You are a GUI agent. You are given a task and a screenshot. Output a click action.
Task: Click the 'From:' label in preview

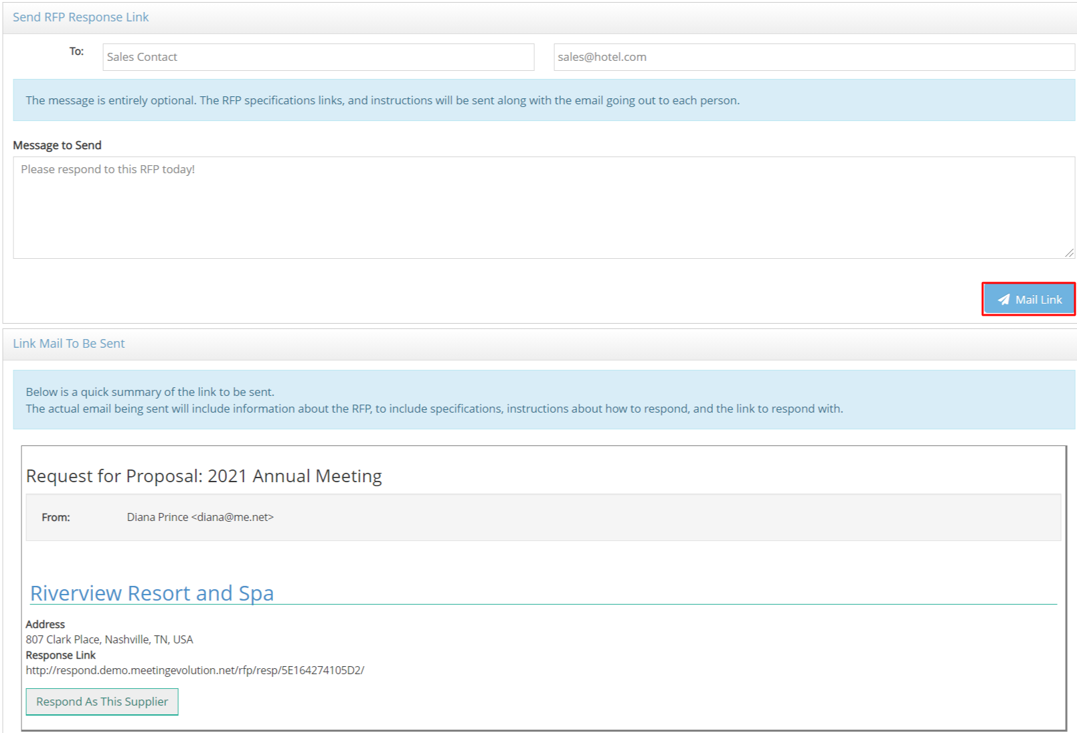tap(56, 517)
